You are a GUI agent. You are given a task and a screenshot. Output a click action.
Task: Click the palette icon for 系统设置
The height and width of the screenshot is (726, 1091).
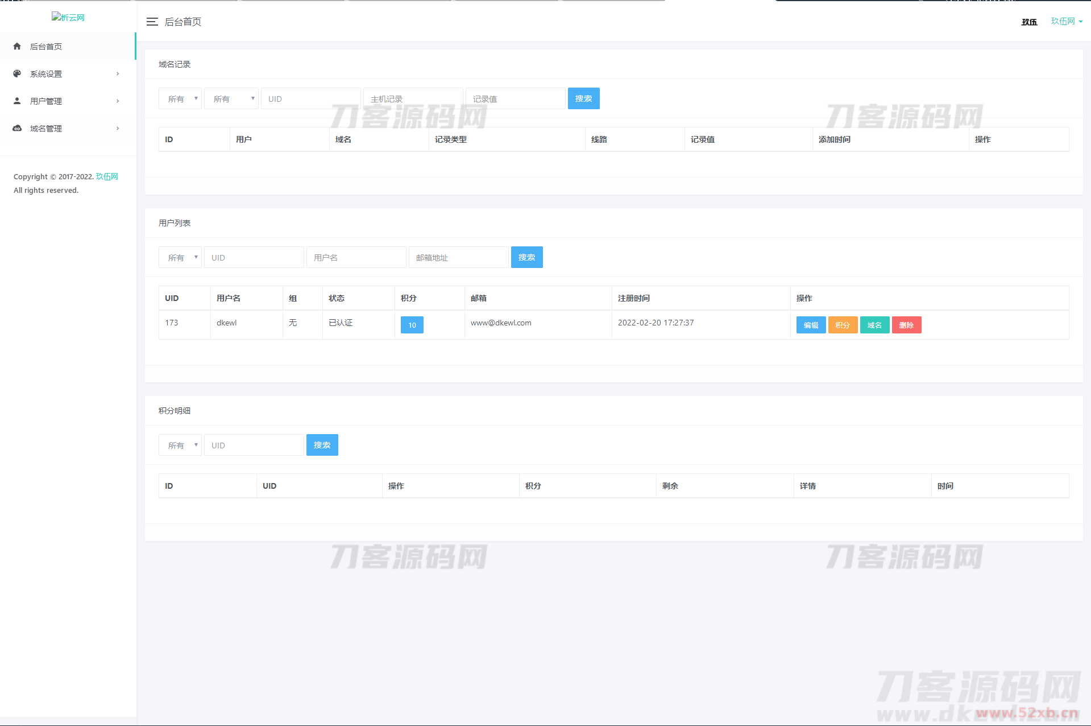(17, 74)
